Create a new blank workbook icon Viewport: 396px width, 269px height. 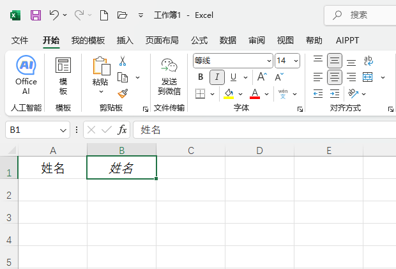point(104,15)
